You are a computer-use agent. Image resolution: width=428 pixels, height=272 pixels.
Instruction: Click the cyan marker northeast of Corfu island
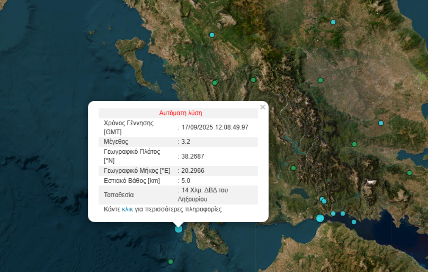[x=212, y=35]
